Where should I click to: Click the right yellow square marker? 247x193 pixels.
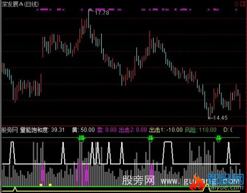(50, 185)
